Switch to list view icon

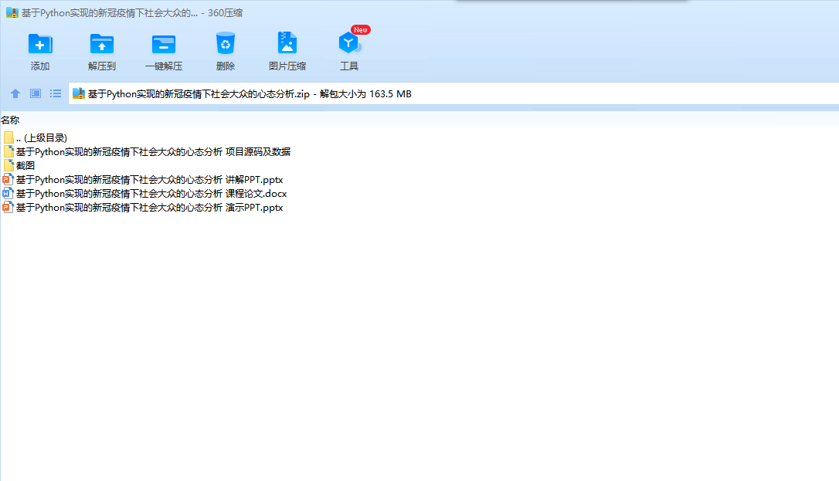[x=56, y=93]
